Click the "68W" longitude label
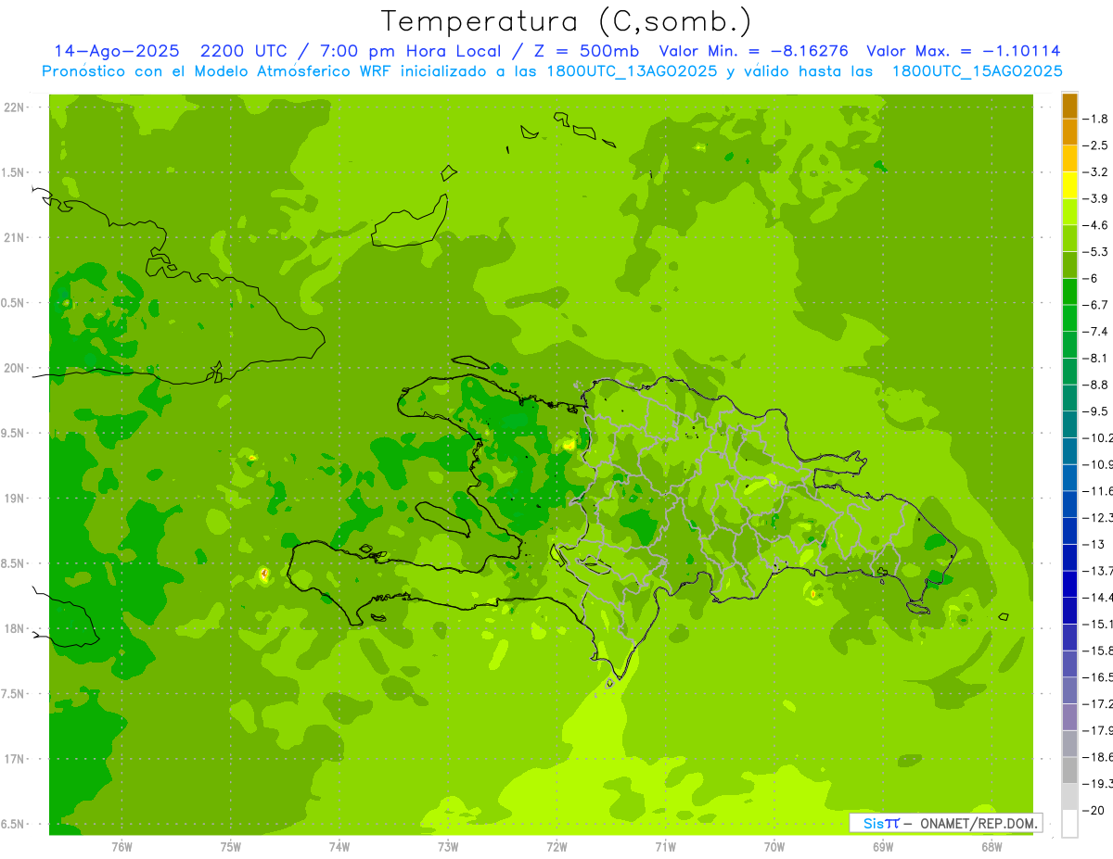 pos(991,846)
